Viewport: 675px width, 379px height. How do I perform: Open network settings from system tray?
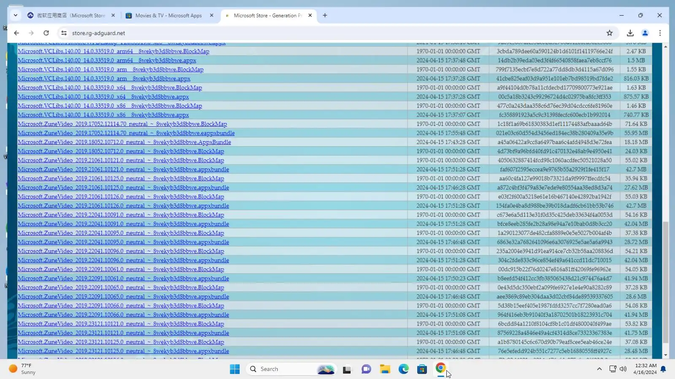(613, 369)
